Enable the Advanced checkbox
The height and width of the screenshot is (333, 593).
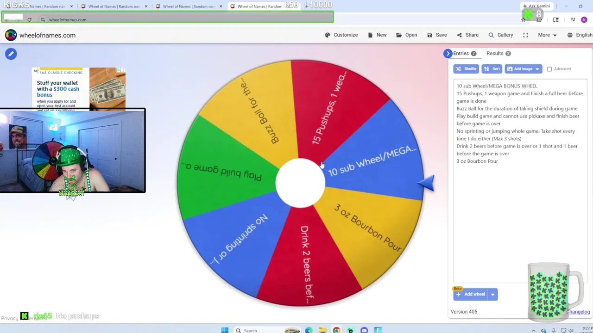(549, 69)
